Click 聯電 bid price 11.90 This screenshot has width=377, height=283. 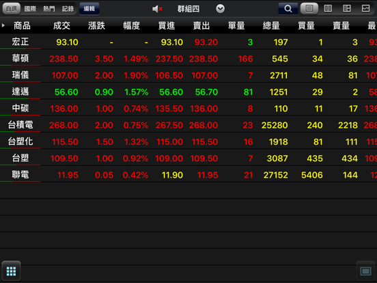(172, 175)
